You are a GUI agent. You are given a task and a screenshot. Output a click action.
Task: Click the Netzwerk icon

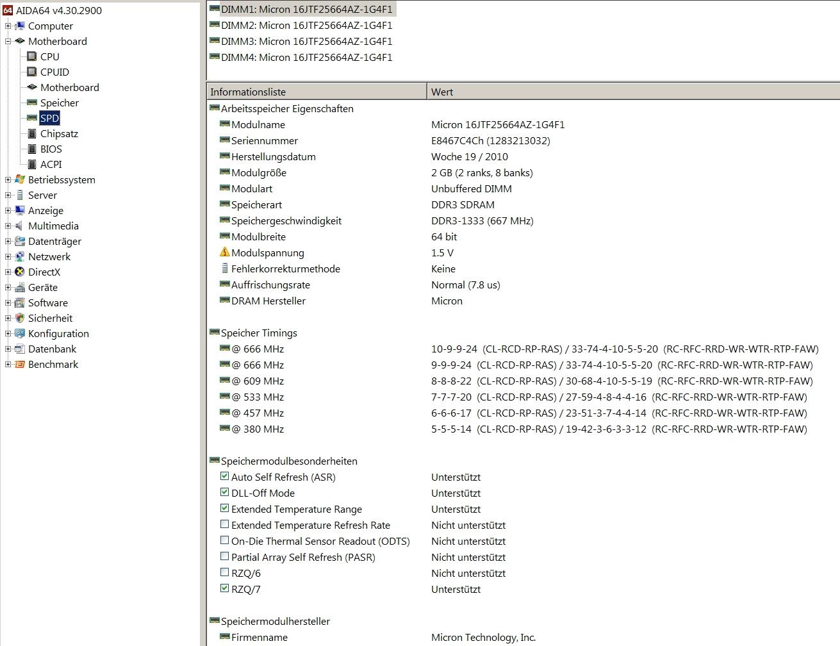tap(20, 256)
